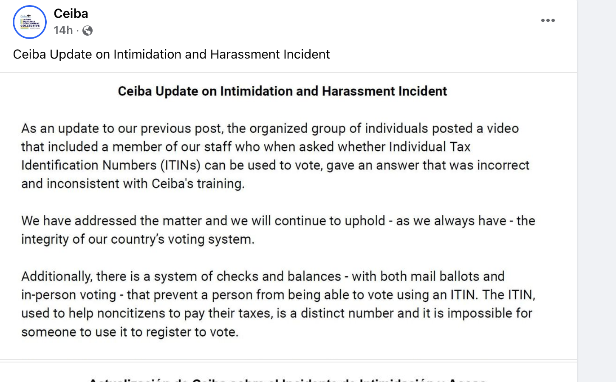The width and height of the screenshot is (616, 382).
Task: Open the post's 14h timestamp link
Action: coord(63,31)
